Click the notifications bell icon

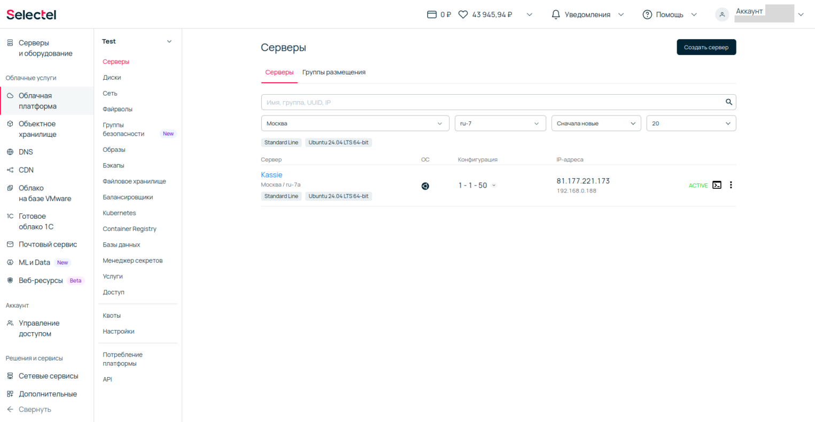click(556, 14)
